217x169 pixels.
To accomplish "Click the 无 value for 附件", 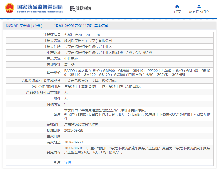I will pyautogui.click(x=66, y=98).
